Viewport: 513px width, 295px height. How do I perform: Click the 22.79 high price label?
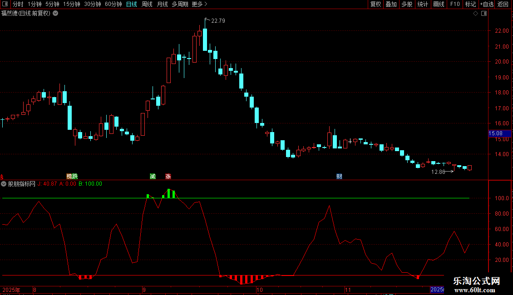tap(218, 20)
